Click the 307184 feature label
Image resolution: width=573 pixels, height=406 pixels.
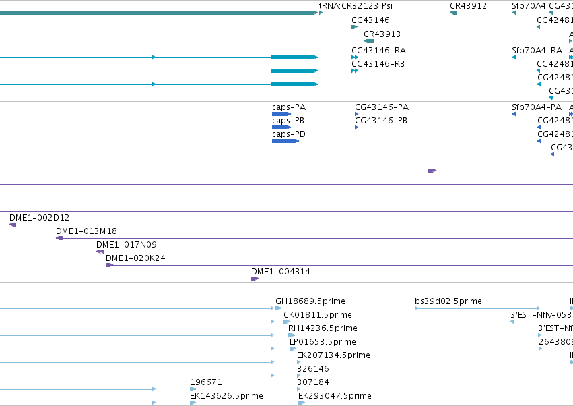[x=313, y=382]
